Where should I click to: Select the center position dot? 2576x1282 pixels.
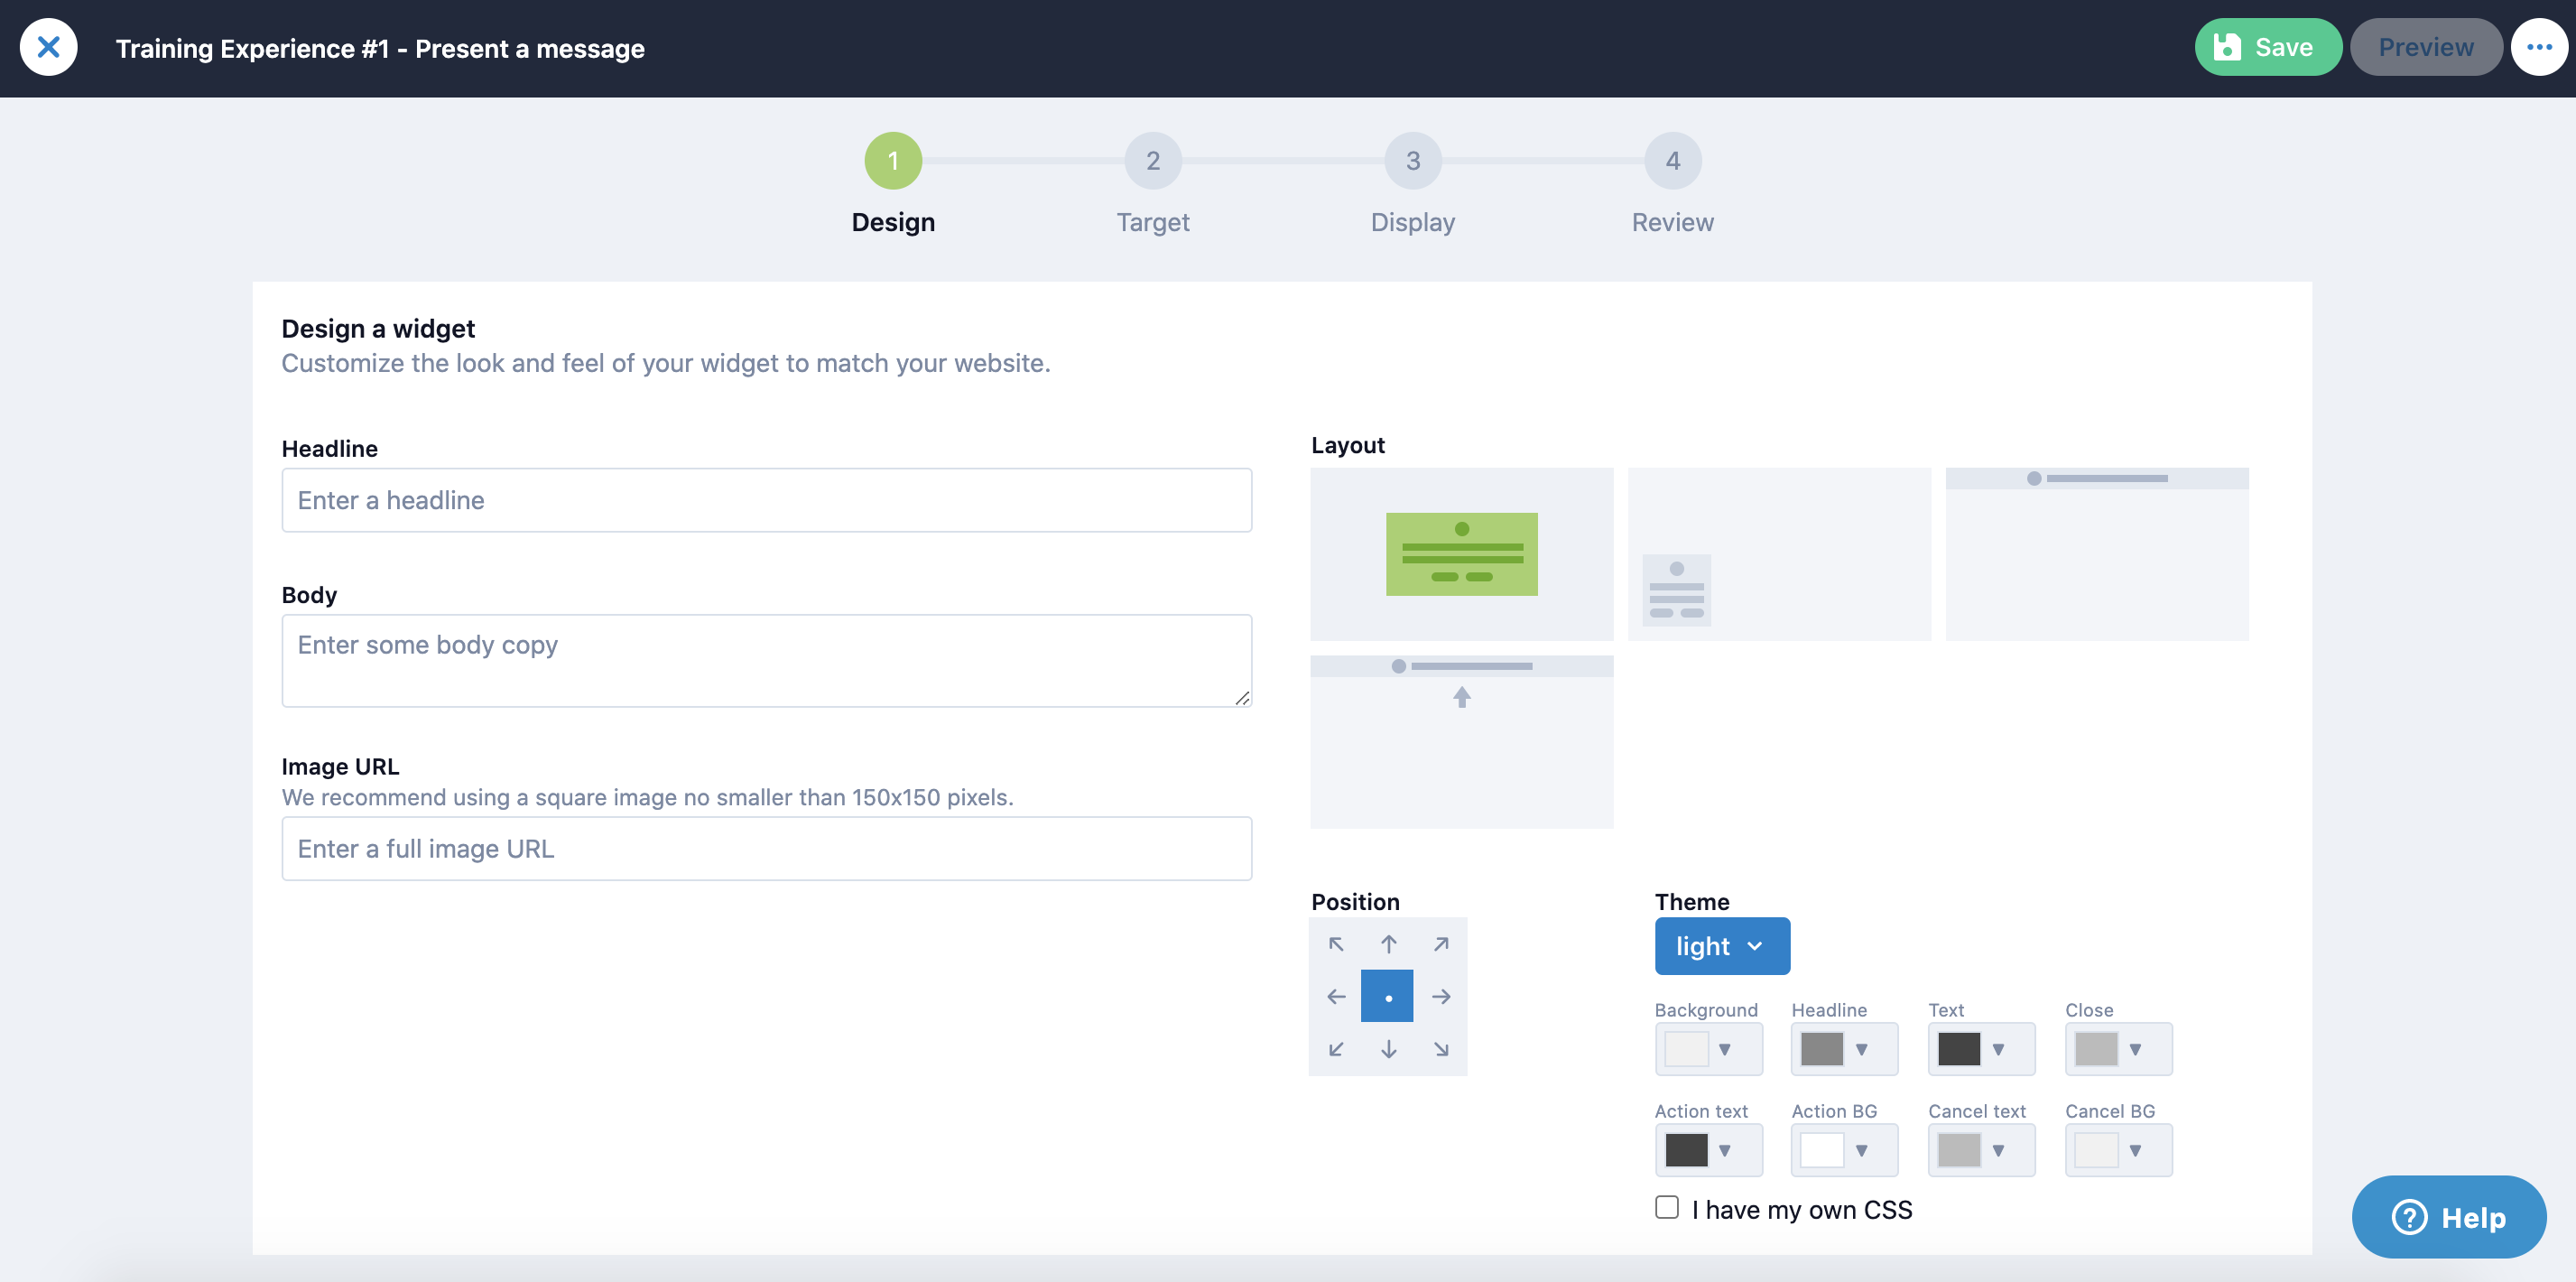(1387, 996)
